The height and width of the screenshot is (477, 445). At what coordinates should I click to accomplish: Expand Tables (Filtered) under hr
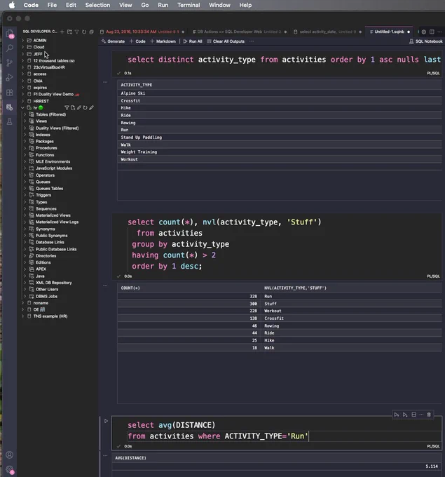tap(25, 114)
